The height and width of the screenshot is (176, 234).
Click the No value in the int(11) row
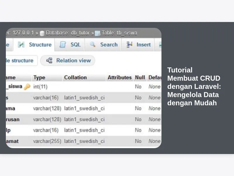[x=138, y=87]
